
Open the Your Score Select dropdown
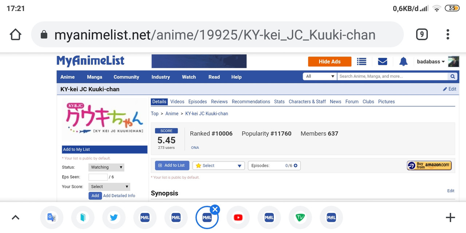click(109, 187)
